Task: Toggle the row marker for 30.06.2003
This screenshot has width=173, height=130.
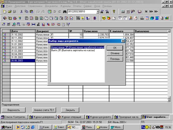Action: (4, 61)
